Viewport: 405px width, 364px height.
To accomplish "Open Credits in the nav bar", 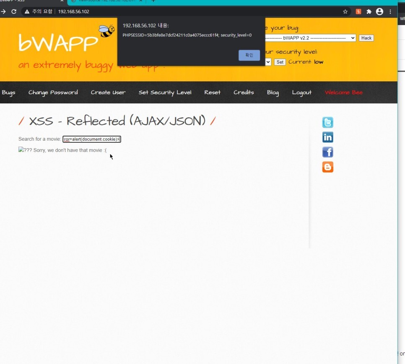I will click(244, 92).
